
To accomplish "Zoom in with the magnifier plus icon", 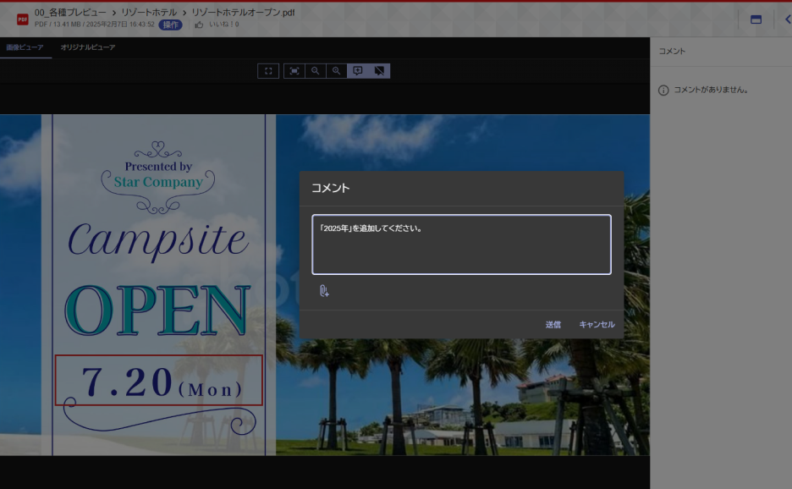I will (337, 71).
